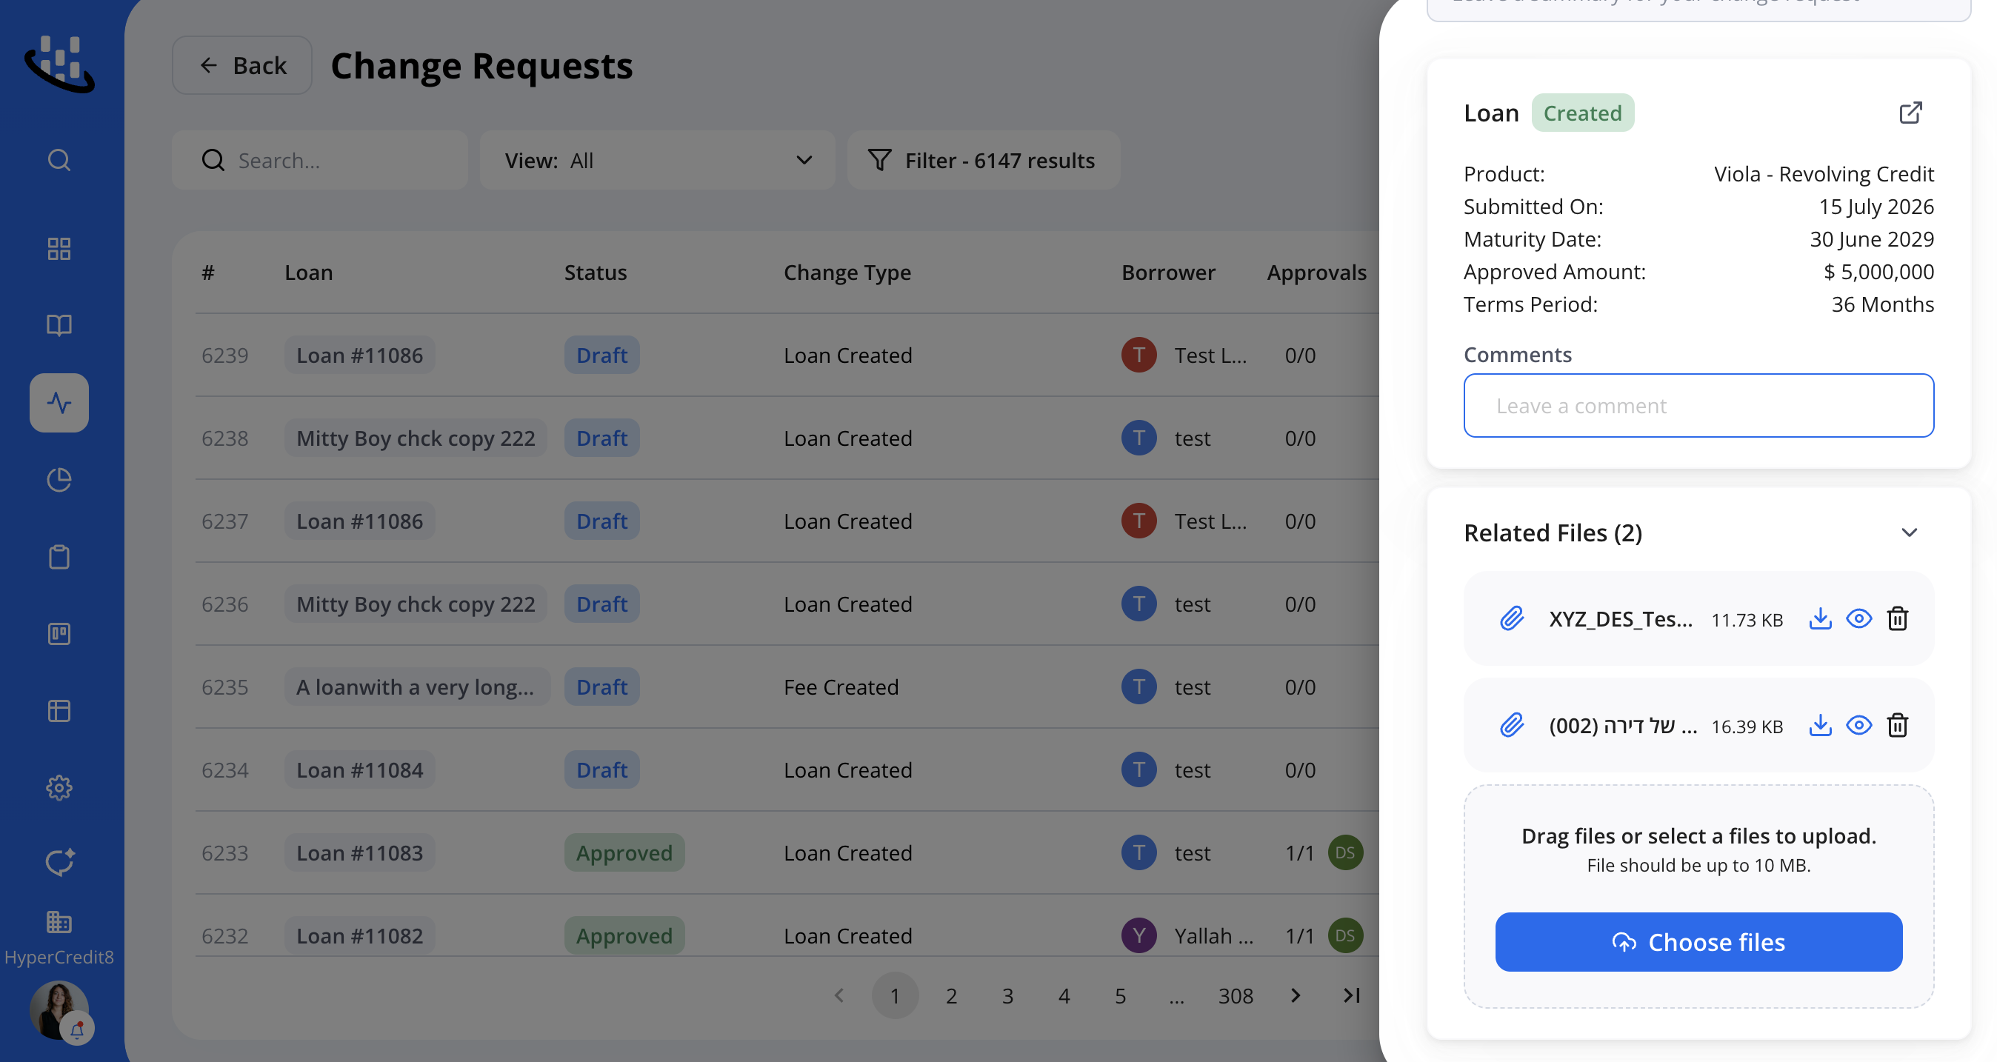1997x1062 pixels.
Task: Collapse the Related Files section
Action: pyautogui.click(x=1910, y=532)
